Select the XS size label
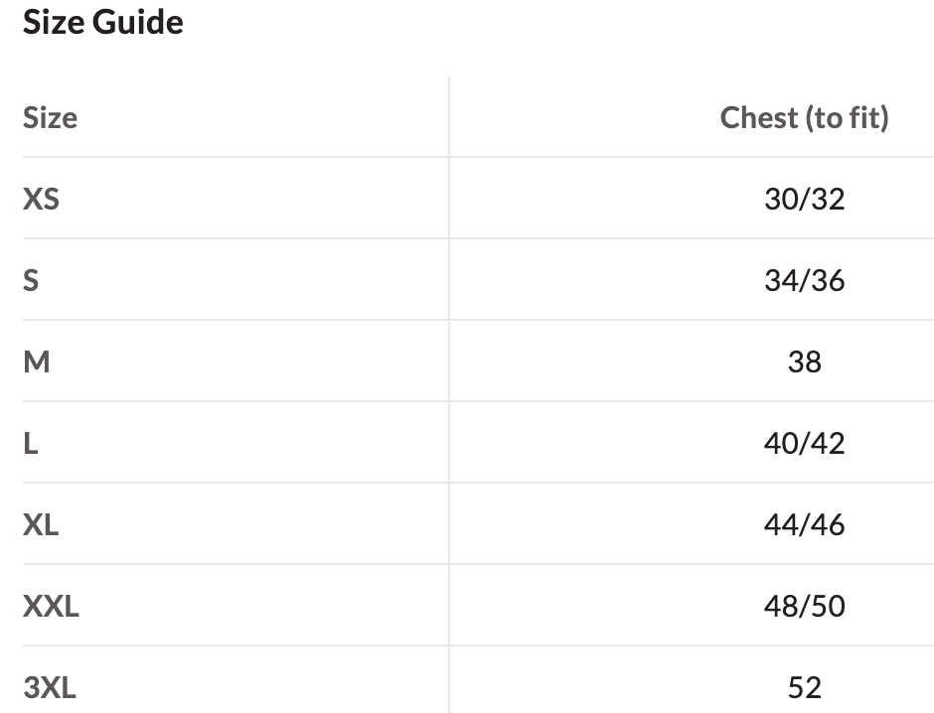The height and width of the screenshot is (713, 934). click(x=41, y=200)
